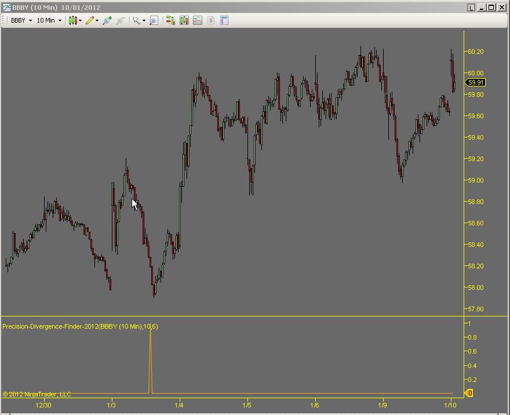Click the indicator's 0 value marker
The height and width of the screenshot is (415, 510).
tap(469, 394)
